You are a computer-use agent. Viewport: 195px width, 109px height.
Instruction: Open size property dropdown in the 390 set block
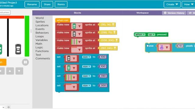point(87,76)
